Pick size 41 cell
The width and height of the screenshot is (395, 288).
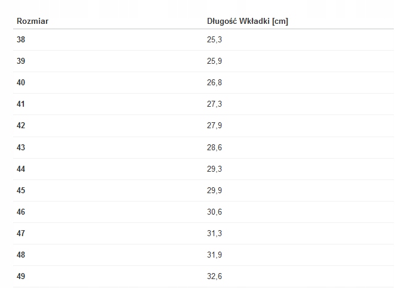21,104
